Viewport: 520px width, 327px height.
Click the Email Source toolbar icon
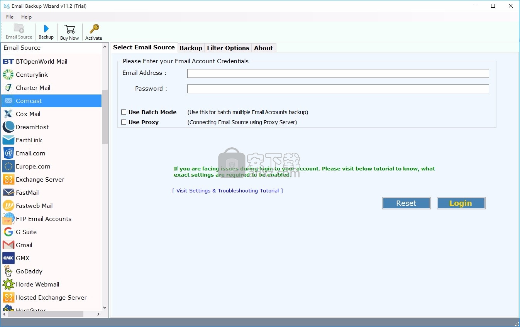coord(19,29)
